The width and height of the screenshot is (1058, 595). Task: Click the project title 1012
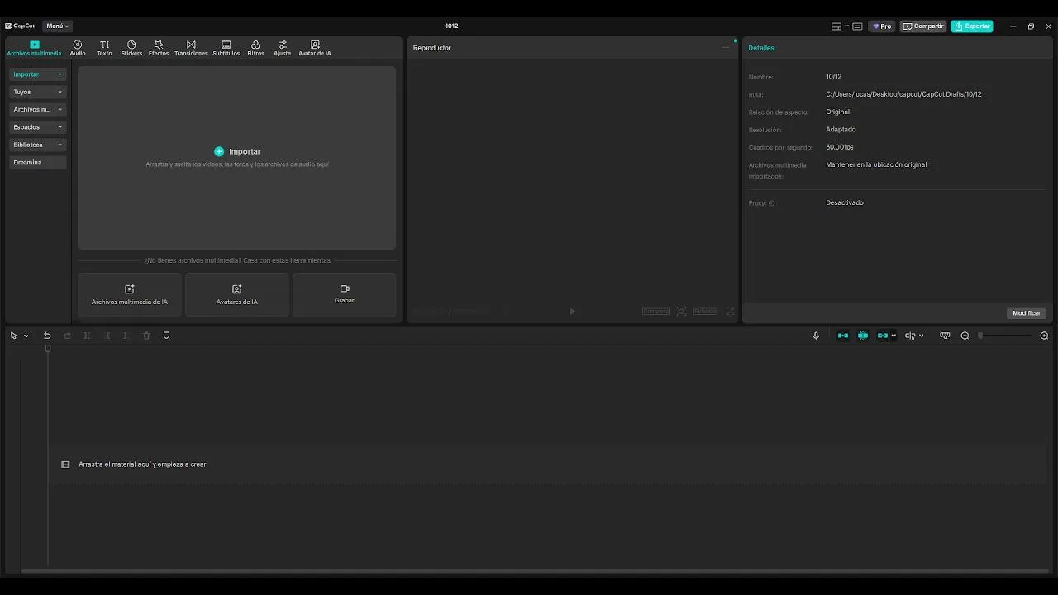451,26
